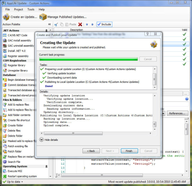Open the Project menu
192x186 pixels.
pyautogui.click(x=18, y=10)
